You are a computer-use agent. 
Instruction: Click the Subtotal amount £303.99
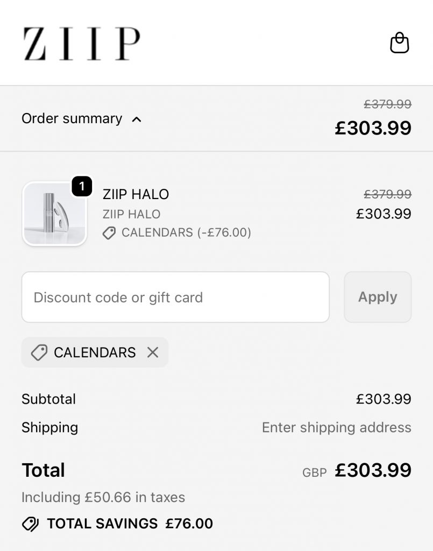tap(384, 399)
